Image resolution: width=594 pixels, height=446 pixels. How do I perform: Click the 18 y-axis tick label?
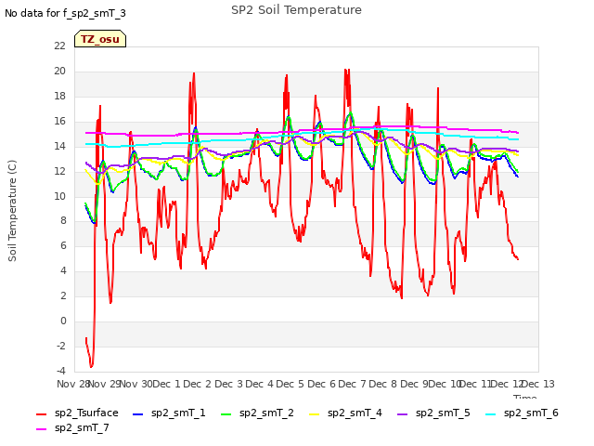pos(59,96)
